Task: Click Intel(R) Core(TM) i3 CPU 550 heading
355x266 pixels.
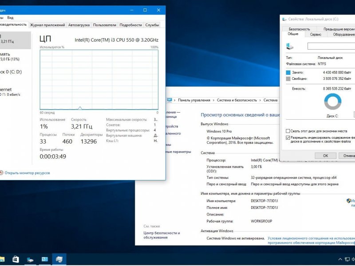Action: pyautogui.click(x=116, y=40)
